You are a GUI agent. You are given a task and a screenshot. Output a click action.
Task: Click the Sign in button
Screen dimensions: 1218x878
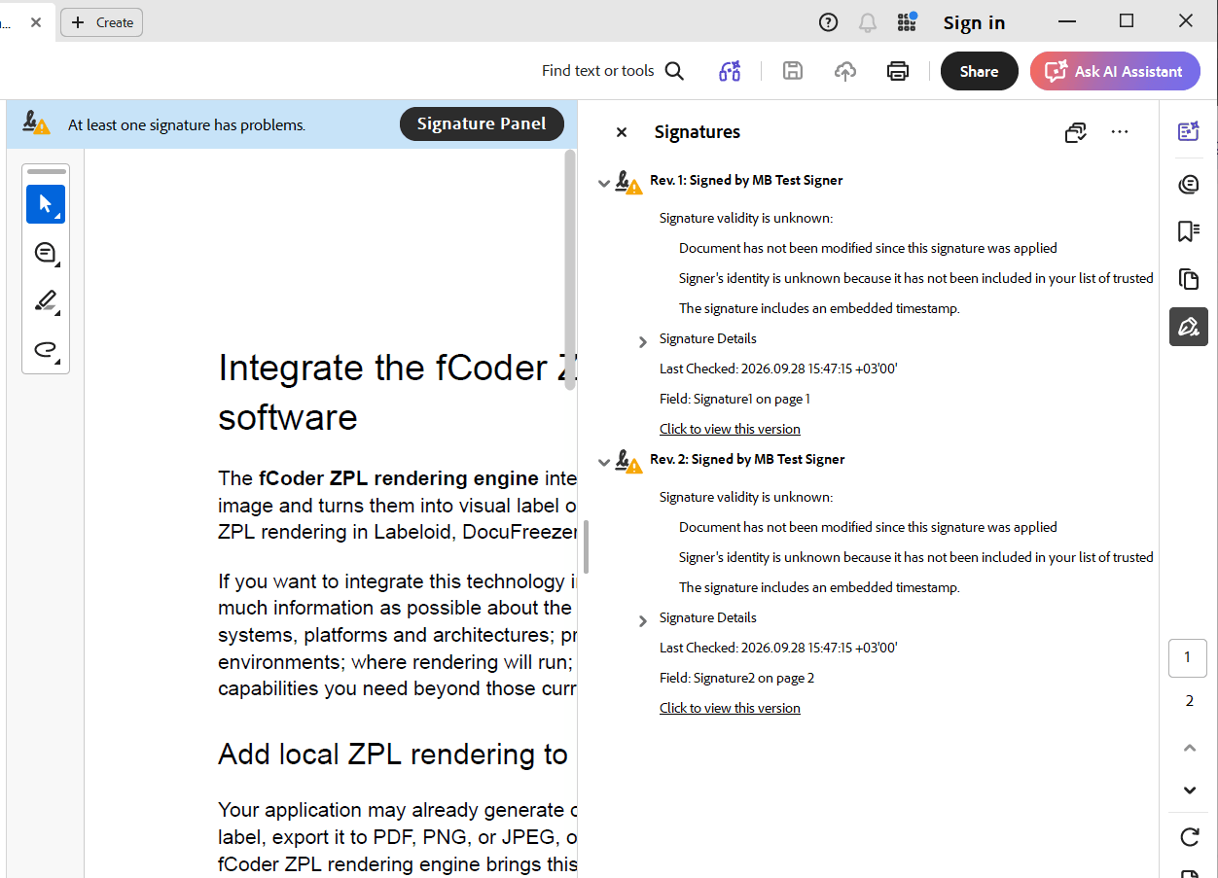tap(974, 22)
